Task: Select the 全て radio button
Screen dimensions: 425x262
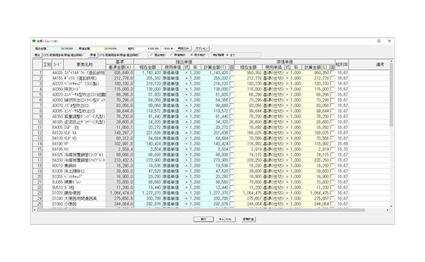Action: pyautogui.click(x=227, y=55)
